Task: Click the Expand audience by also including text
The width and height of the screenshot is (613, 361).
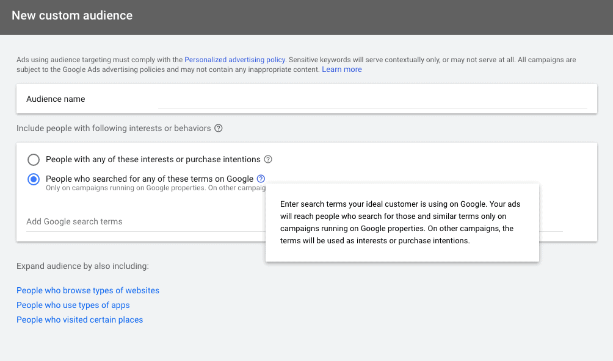Action: click(x=82, y=266)
